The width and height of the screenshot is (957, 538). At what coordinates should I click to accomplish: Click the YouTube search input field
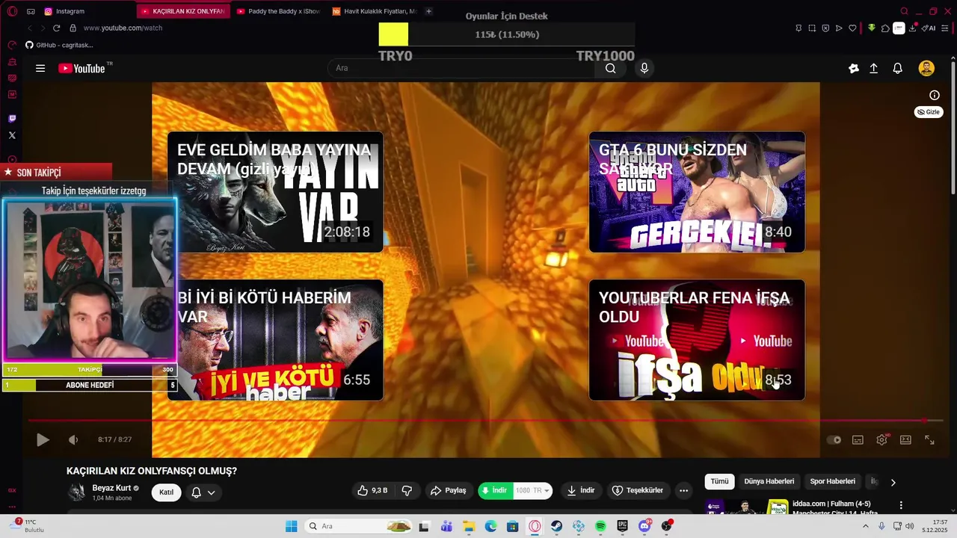pos(462,68)
